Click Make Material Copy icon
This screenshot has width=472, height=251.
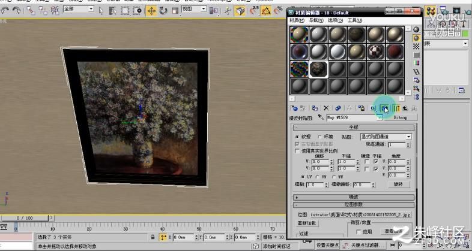pyautogui.click(x=337, y=108)
